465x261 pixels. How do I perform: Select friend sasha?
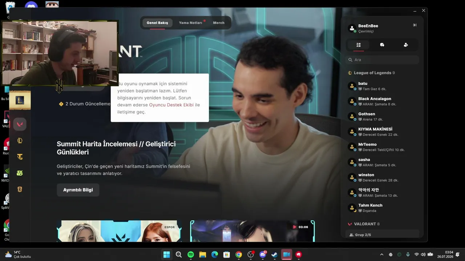(382, 162)
